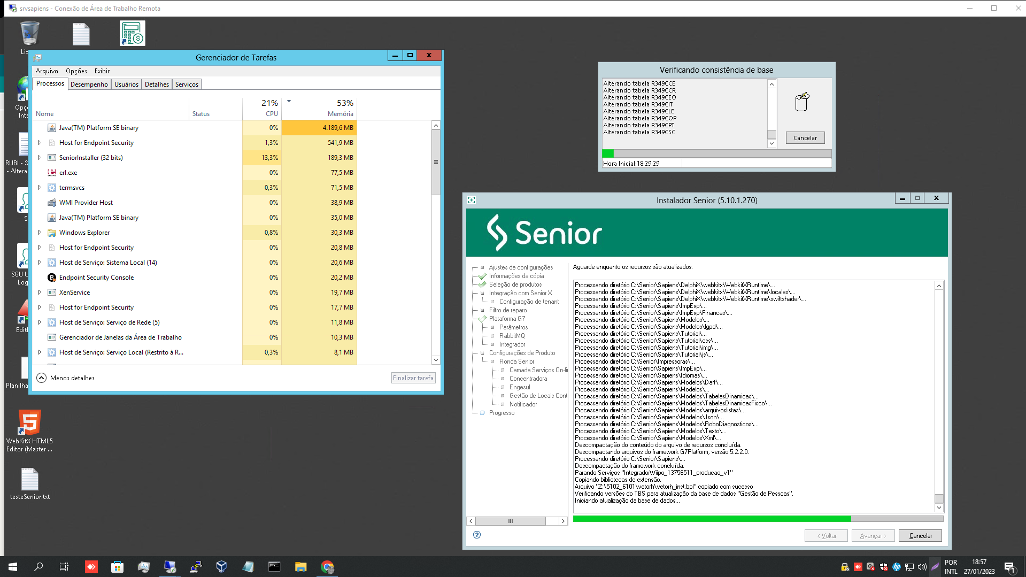Expand Host de Serviço: Serviço Local (Restrito) row
1026x577 pixels.
40,352
